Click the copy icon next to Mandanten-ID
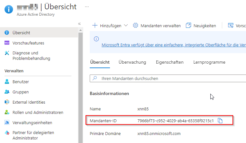The image size is (246, 143). pos(220,121)
